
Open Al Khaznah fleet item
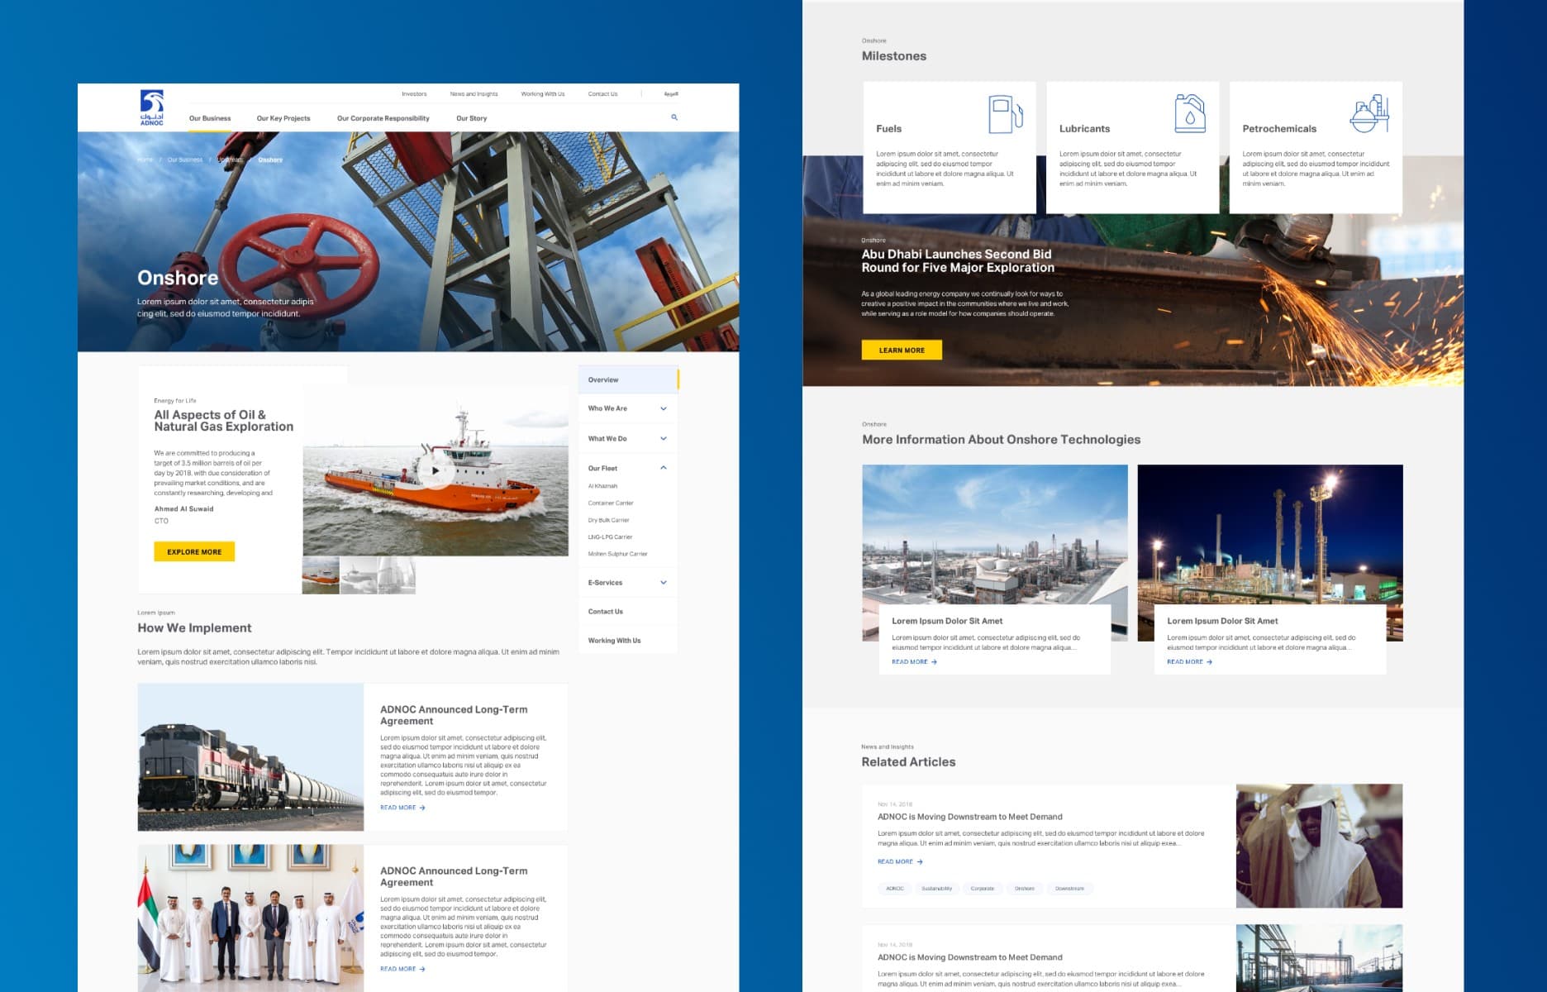[602, 486]
